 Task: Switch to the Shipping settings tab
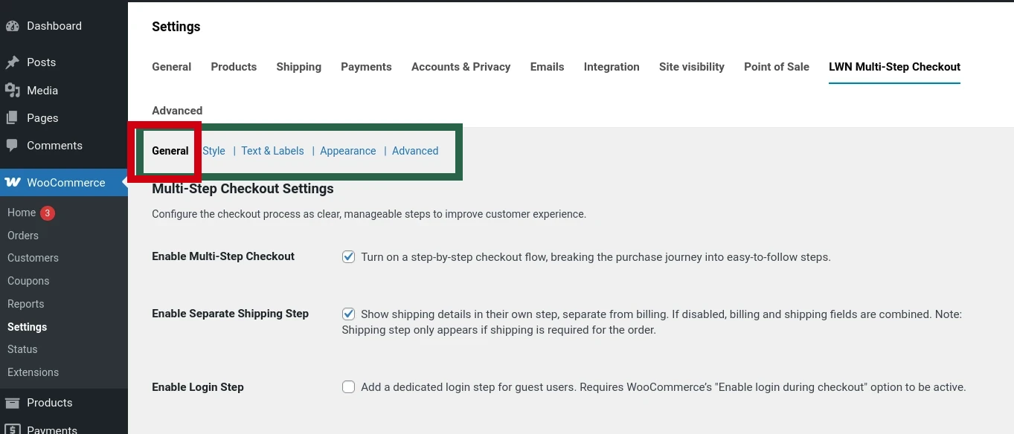click(298, 67)
